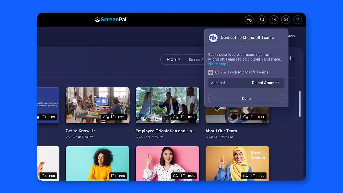Image resolution: width=343 pixels, height=193 pixels.
Task: Click the 1:29 duration label
Action: click(261, 176)
